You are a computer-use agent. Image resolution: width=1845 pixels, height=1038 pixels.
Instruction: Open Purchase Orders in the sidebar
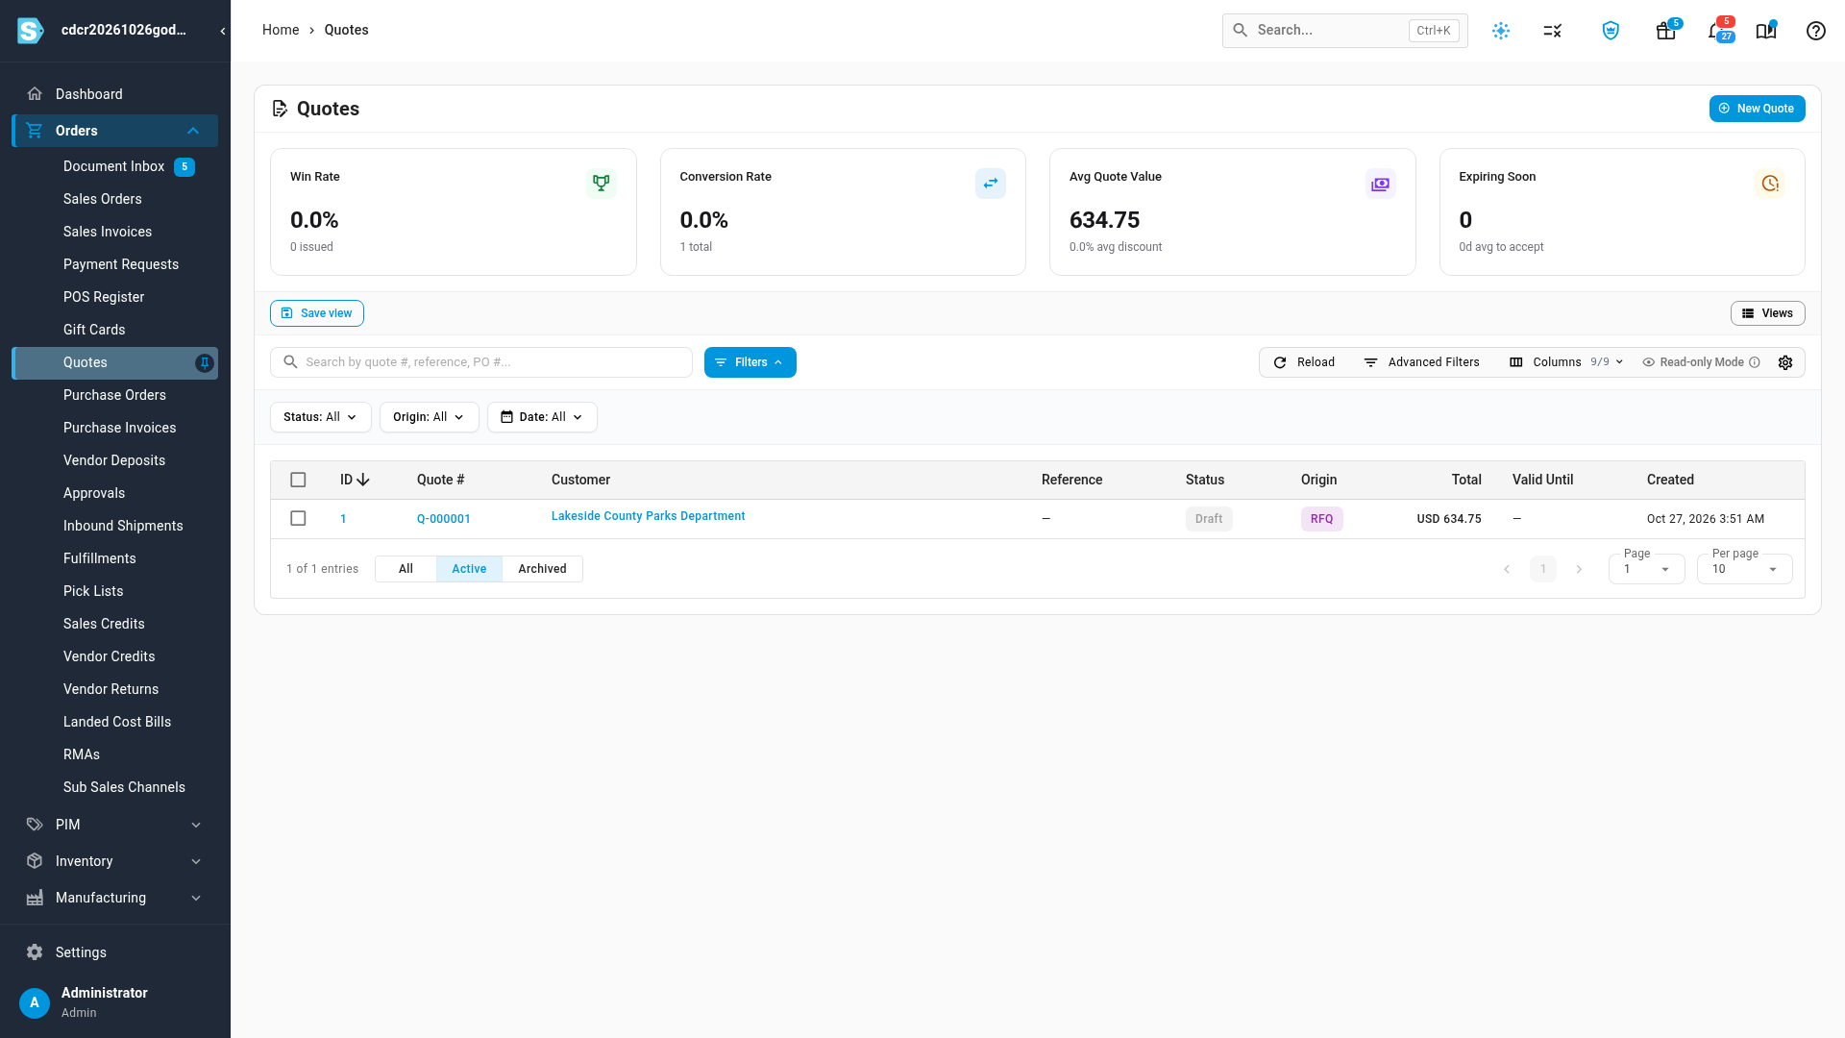pyautogui.click(x=115, y=395)
